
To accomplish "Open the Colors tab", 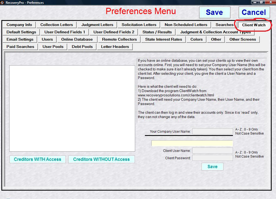I will pyautogui.click(x=196, y=40).
